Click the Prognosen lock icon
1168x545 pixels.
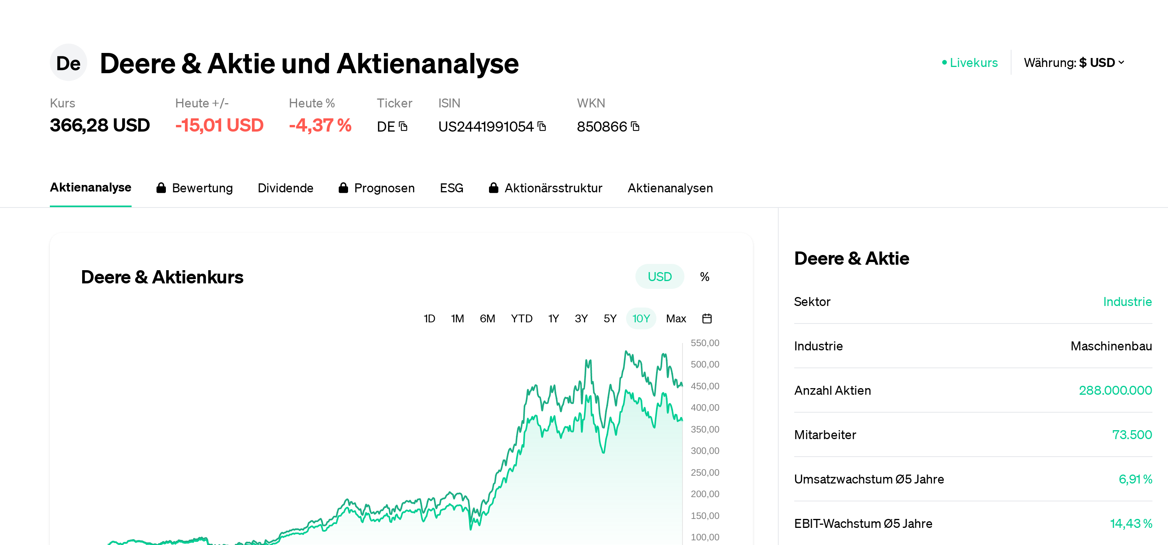coord(343,188)
